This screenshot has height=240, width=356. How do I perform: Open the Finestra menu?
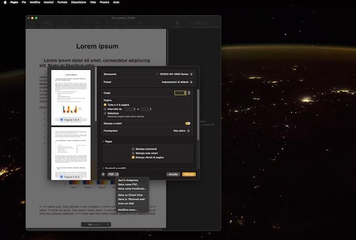[104, 2]
